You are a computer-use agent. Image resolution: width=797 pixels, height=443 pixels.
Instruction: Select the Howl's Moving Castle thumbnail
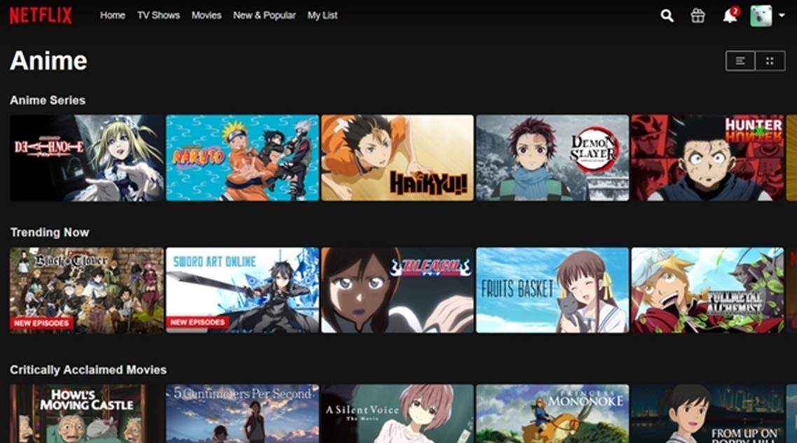(x=87, y=414)
